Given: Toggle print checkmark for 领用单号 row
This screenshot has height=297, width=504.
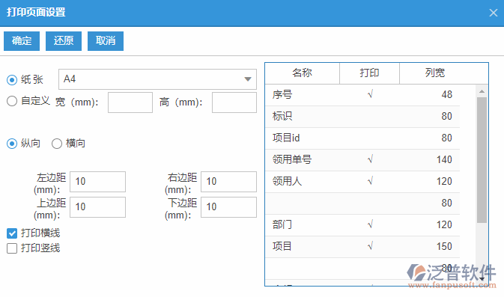Looking at the screenshot, I should point(370,159).
